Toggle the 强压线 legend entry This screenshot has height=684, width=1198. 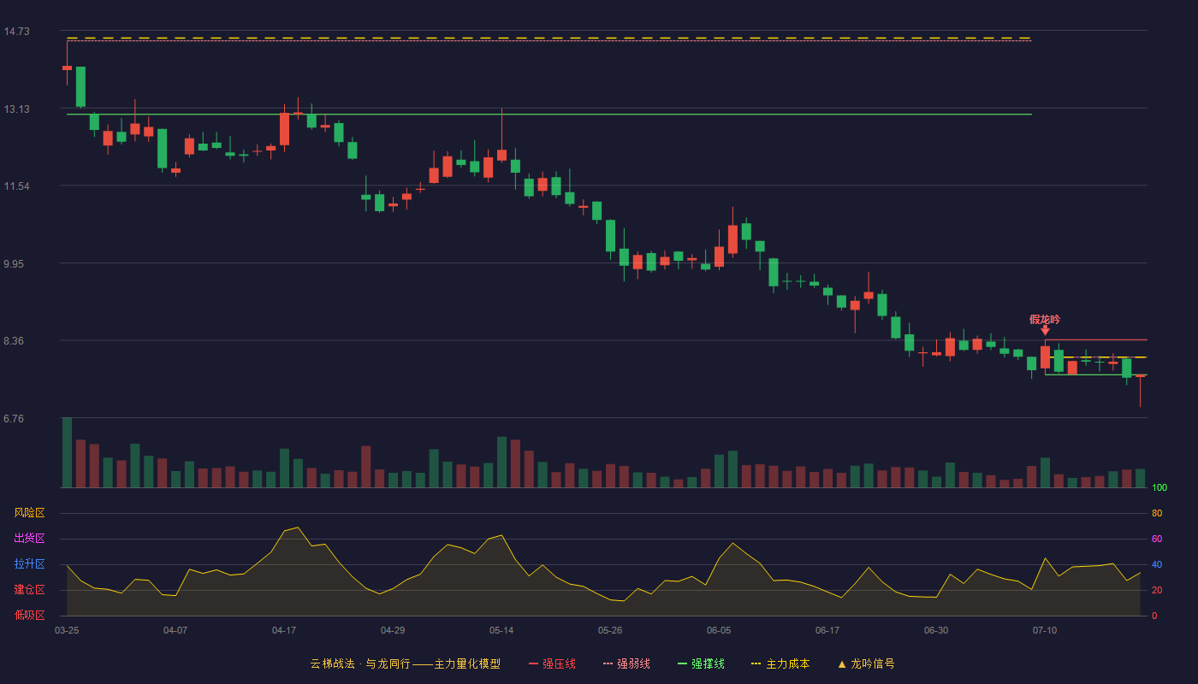click(x=552, y=663)
